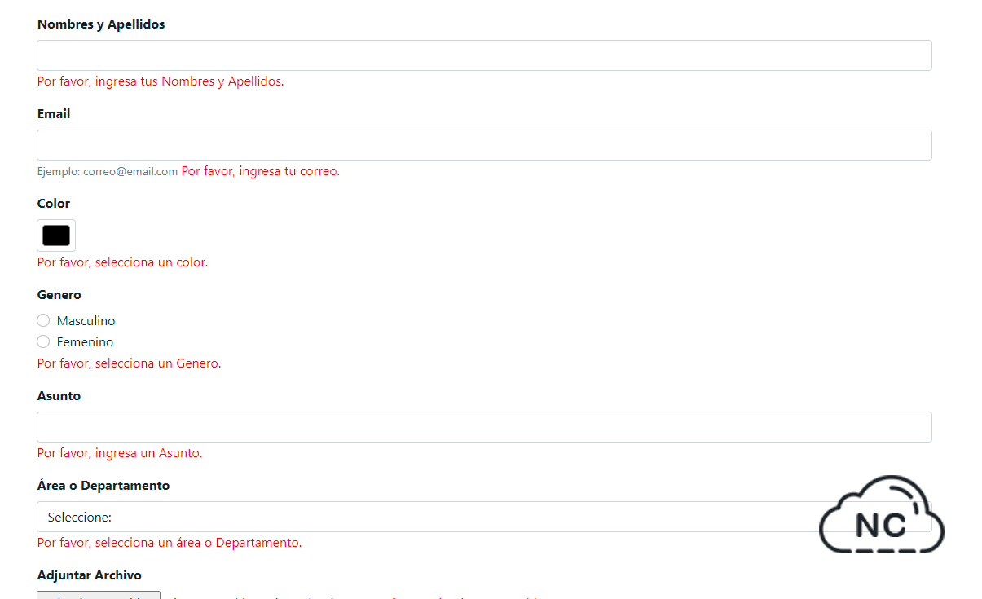Click the Femenino option text
Image resolution: width=982 pixels, height=599 pixels.
point(85,341)
